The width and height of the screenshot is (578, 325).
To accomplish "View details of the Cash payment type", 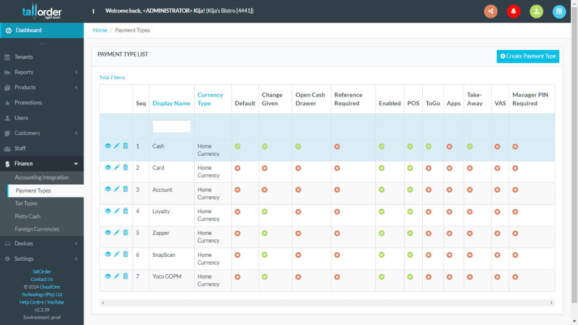I will point(108,146).
